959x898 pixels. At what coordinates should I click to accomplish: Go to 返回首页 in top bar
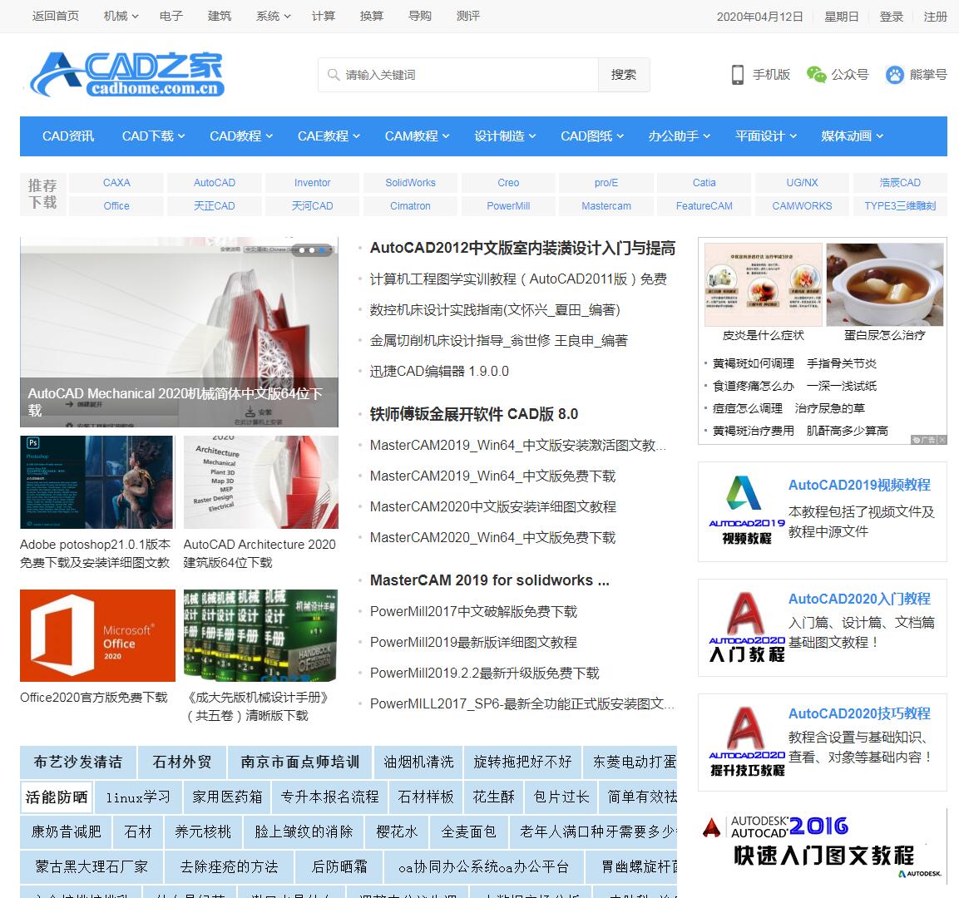55,16
